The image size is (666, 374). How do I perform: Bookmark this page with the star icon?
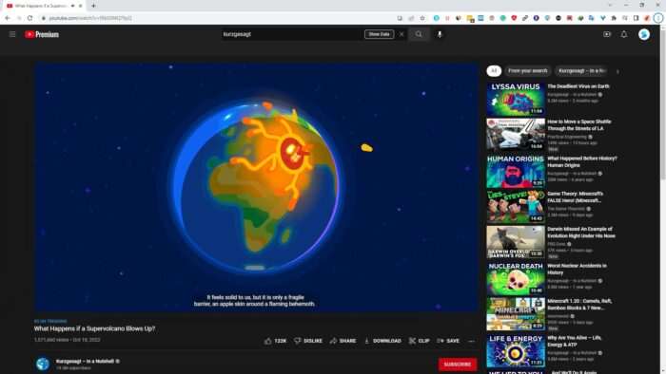click(x=422, y=18)
